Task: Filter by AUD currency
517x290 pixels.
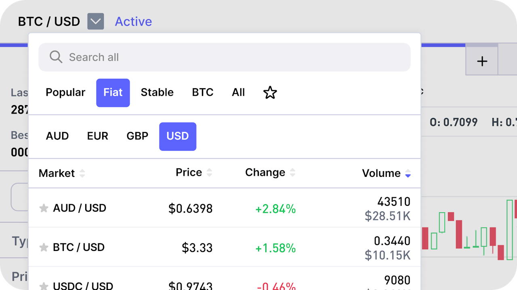Action: tap(57, 136)
